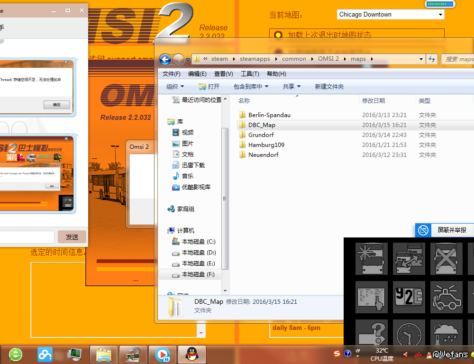Screen dimensions: 474x364
Task: Click the new bus (star) icon
Action: (372, 259)
